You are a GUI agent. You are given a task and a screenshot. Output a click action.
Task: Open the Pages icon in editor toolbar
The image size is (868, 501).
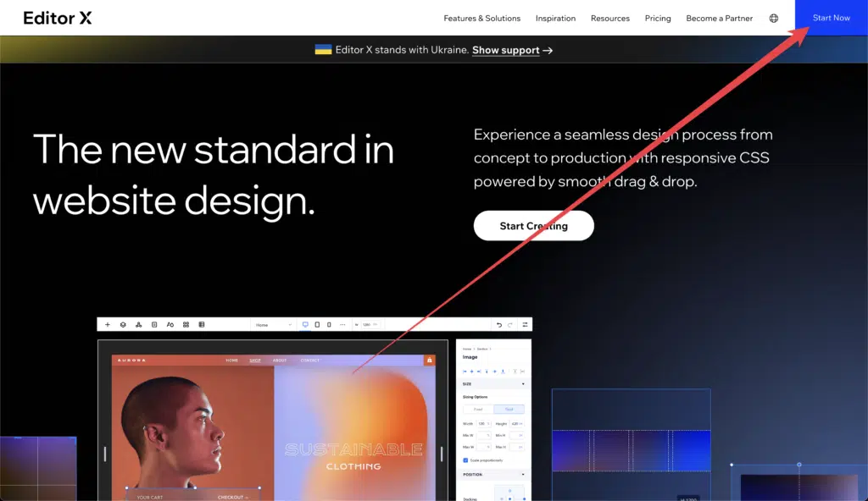pos(154,325)
